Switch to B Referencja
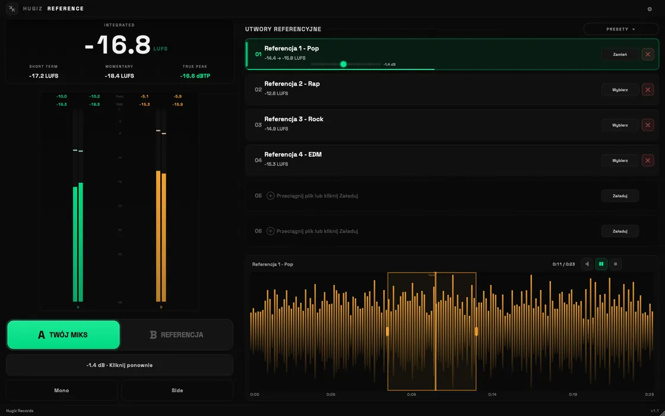The width and height of the screenshot is (665, 416). point(176,335)
